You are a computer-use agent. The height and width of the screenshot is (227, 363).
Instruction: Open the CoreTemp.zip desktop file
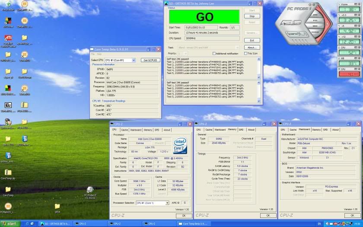click(x=8, y=173)
